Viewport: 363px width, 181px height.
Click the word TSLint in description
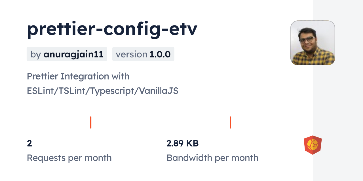pos(70,91)
